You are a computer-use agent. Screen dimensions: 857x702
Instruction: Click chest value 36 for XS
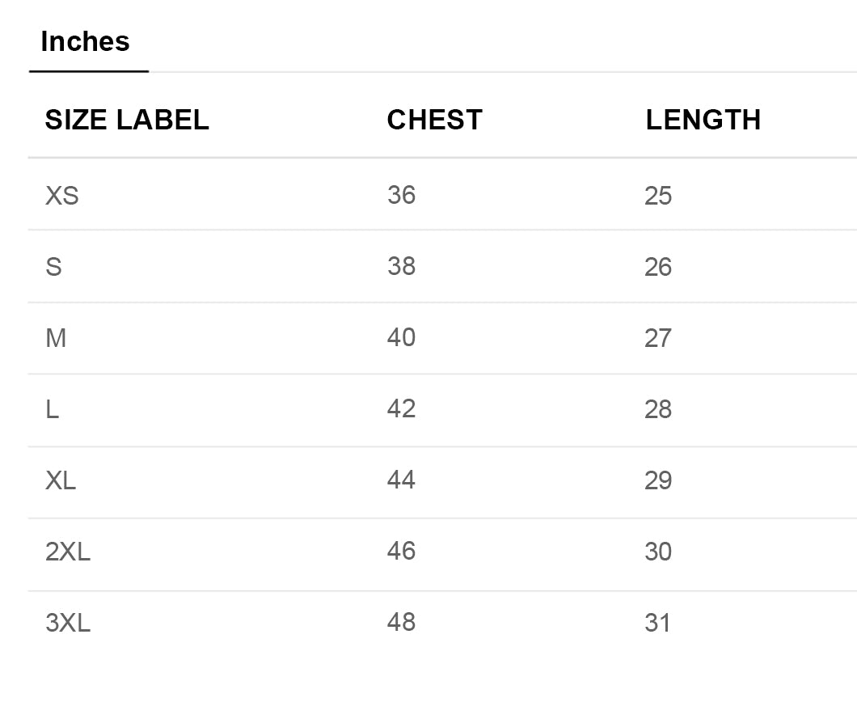401,195
